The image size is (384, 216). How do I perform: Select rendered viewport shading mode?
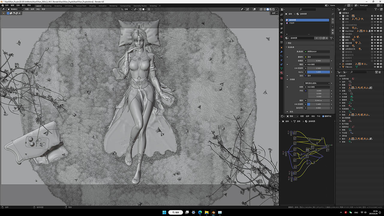coord(274,9)
